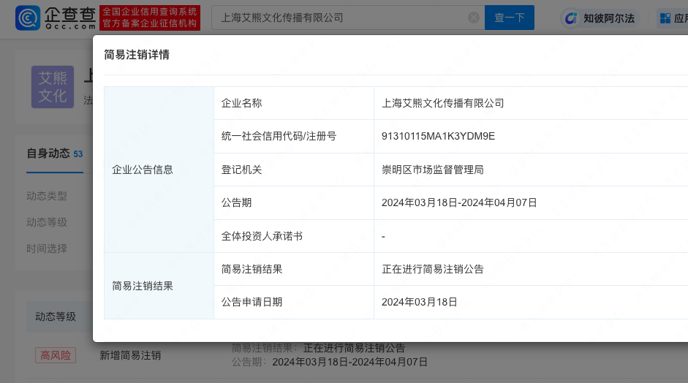Click the 知彼阿尔法 circular logo icon
The height and width of the screenshot is (383, 688).
tap(571, 18)
